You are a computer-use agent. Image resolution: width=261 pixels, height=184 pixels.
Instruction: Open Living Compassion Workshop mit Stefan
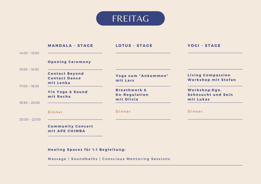(212, 78)
